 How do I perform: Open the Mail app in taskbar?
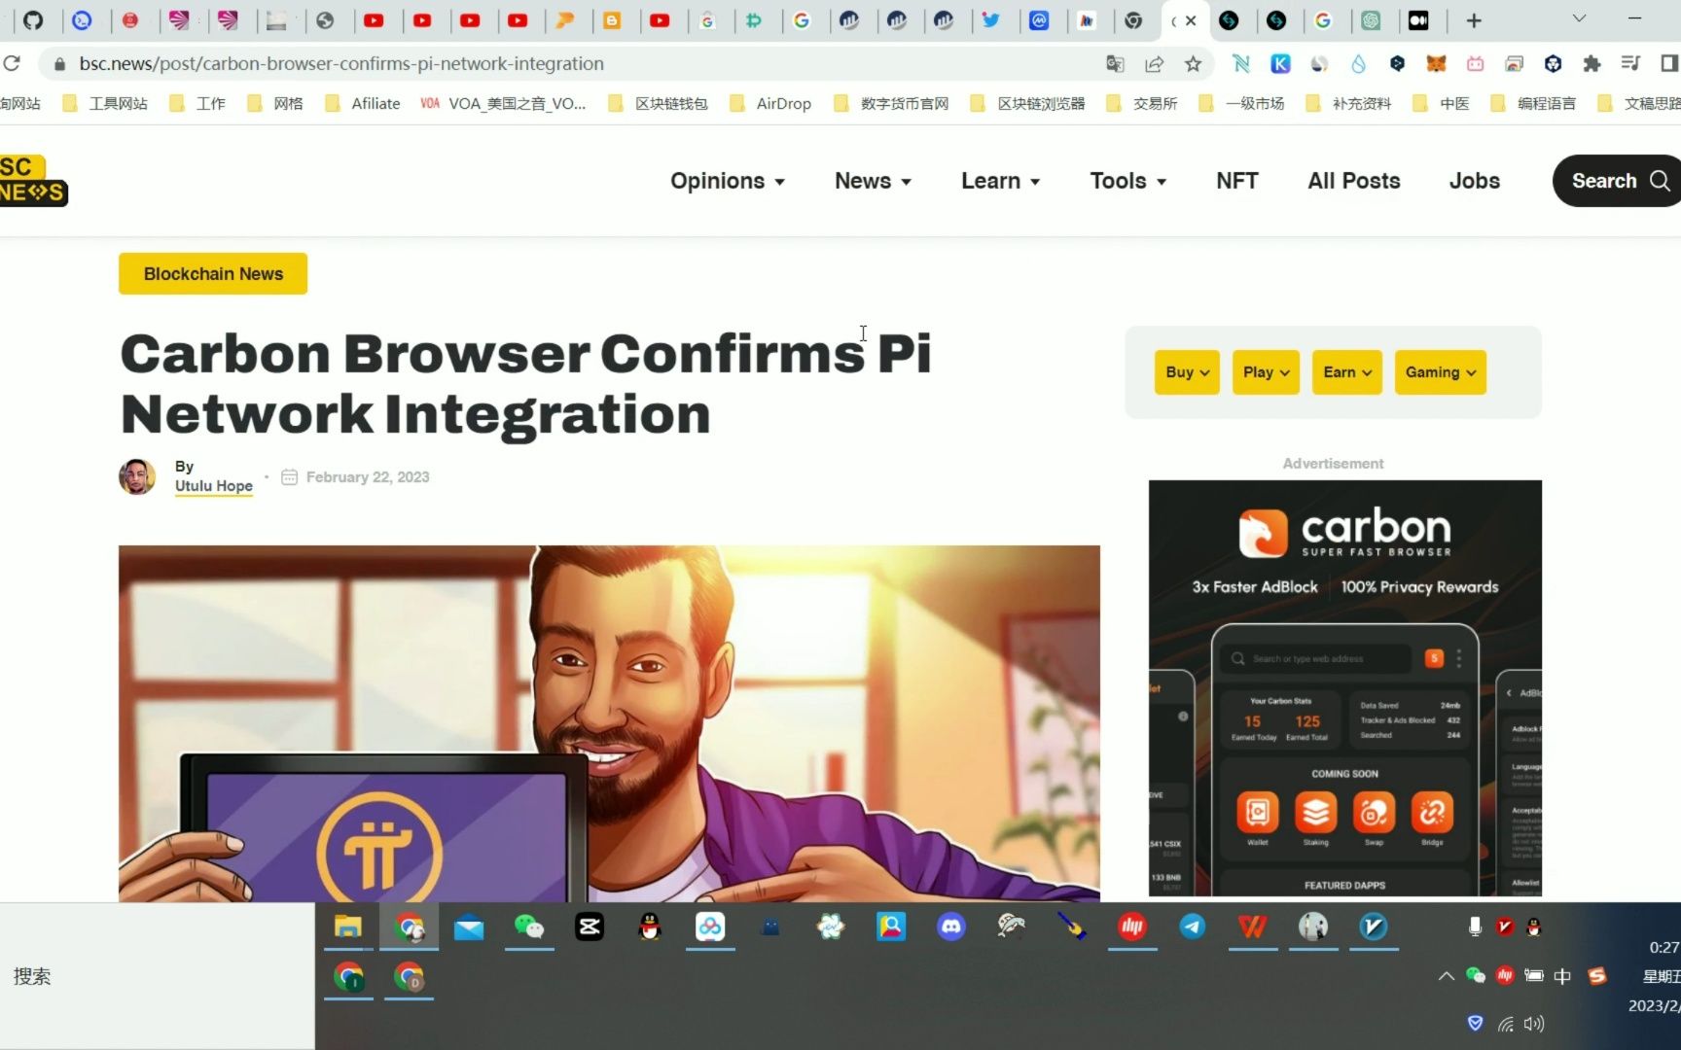(469, 927)
